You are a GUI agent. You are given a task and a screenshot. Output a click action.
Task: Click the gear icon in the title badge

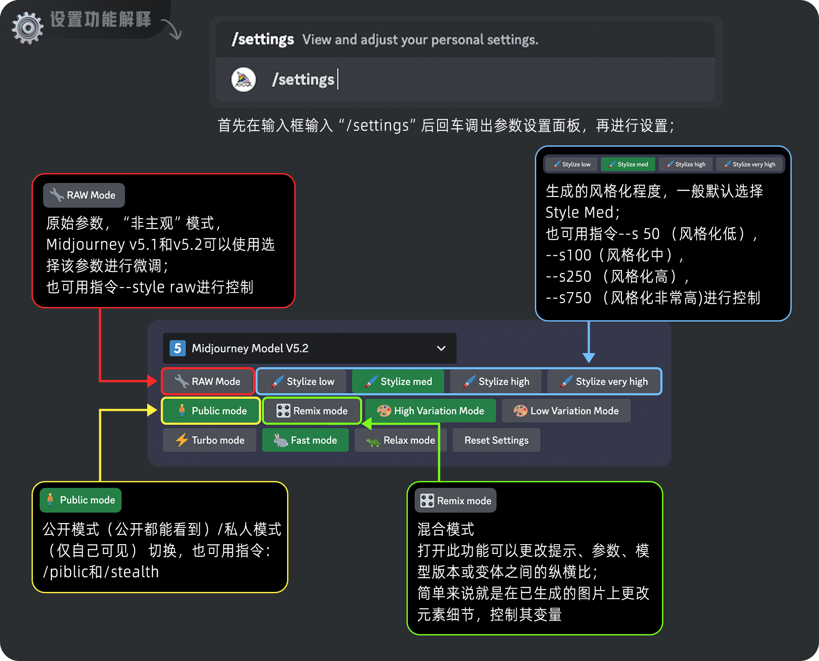[28, 28]
